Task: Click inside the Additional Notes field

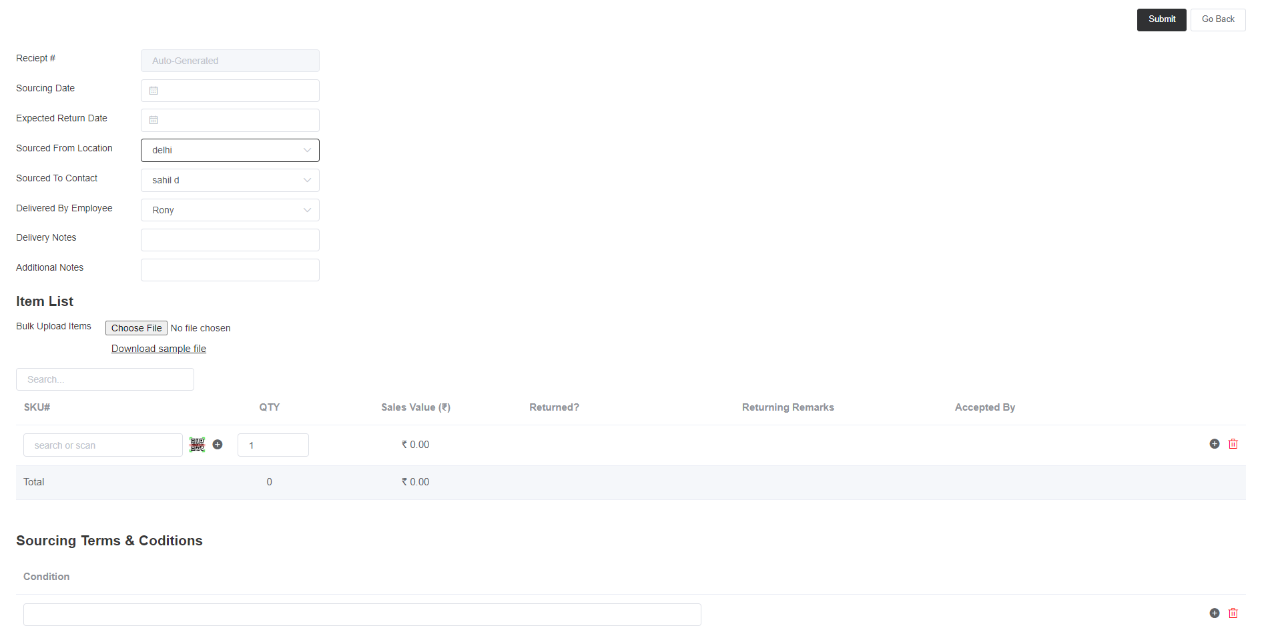Action: click(230, 269)
